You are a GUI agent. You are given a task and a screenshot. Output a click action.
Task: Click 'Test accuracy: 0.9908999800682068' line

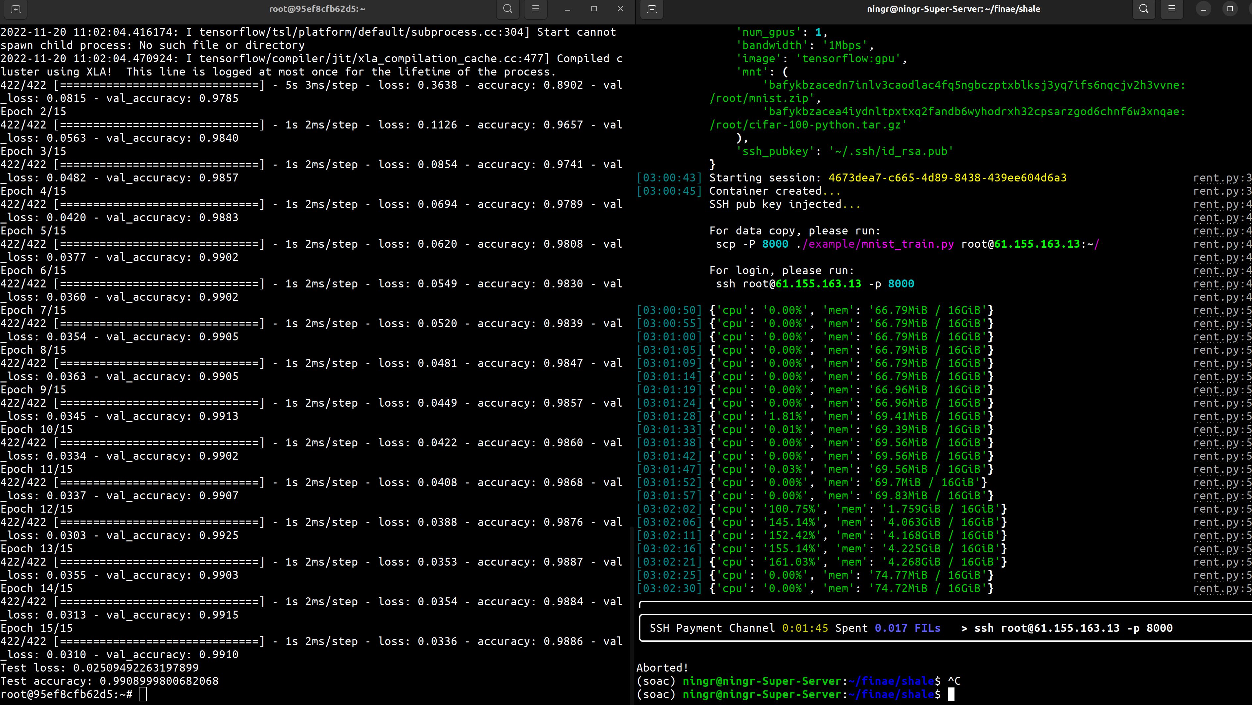pos(109,681)
